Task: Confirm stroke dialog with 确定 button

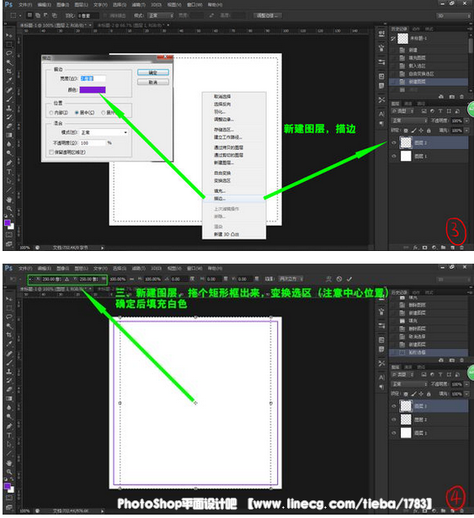Action: pyautogui.click(x=153, y=72)
